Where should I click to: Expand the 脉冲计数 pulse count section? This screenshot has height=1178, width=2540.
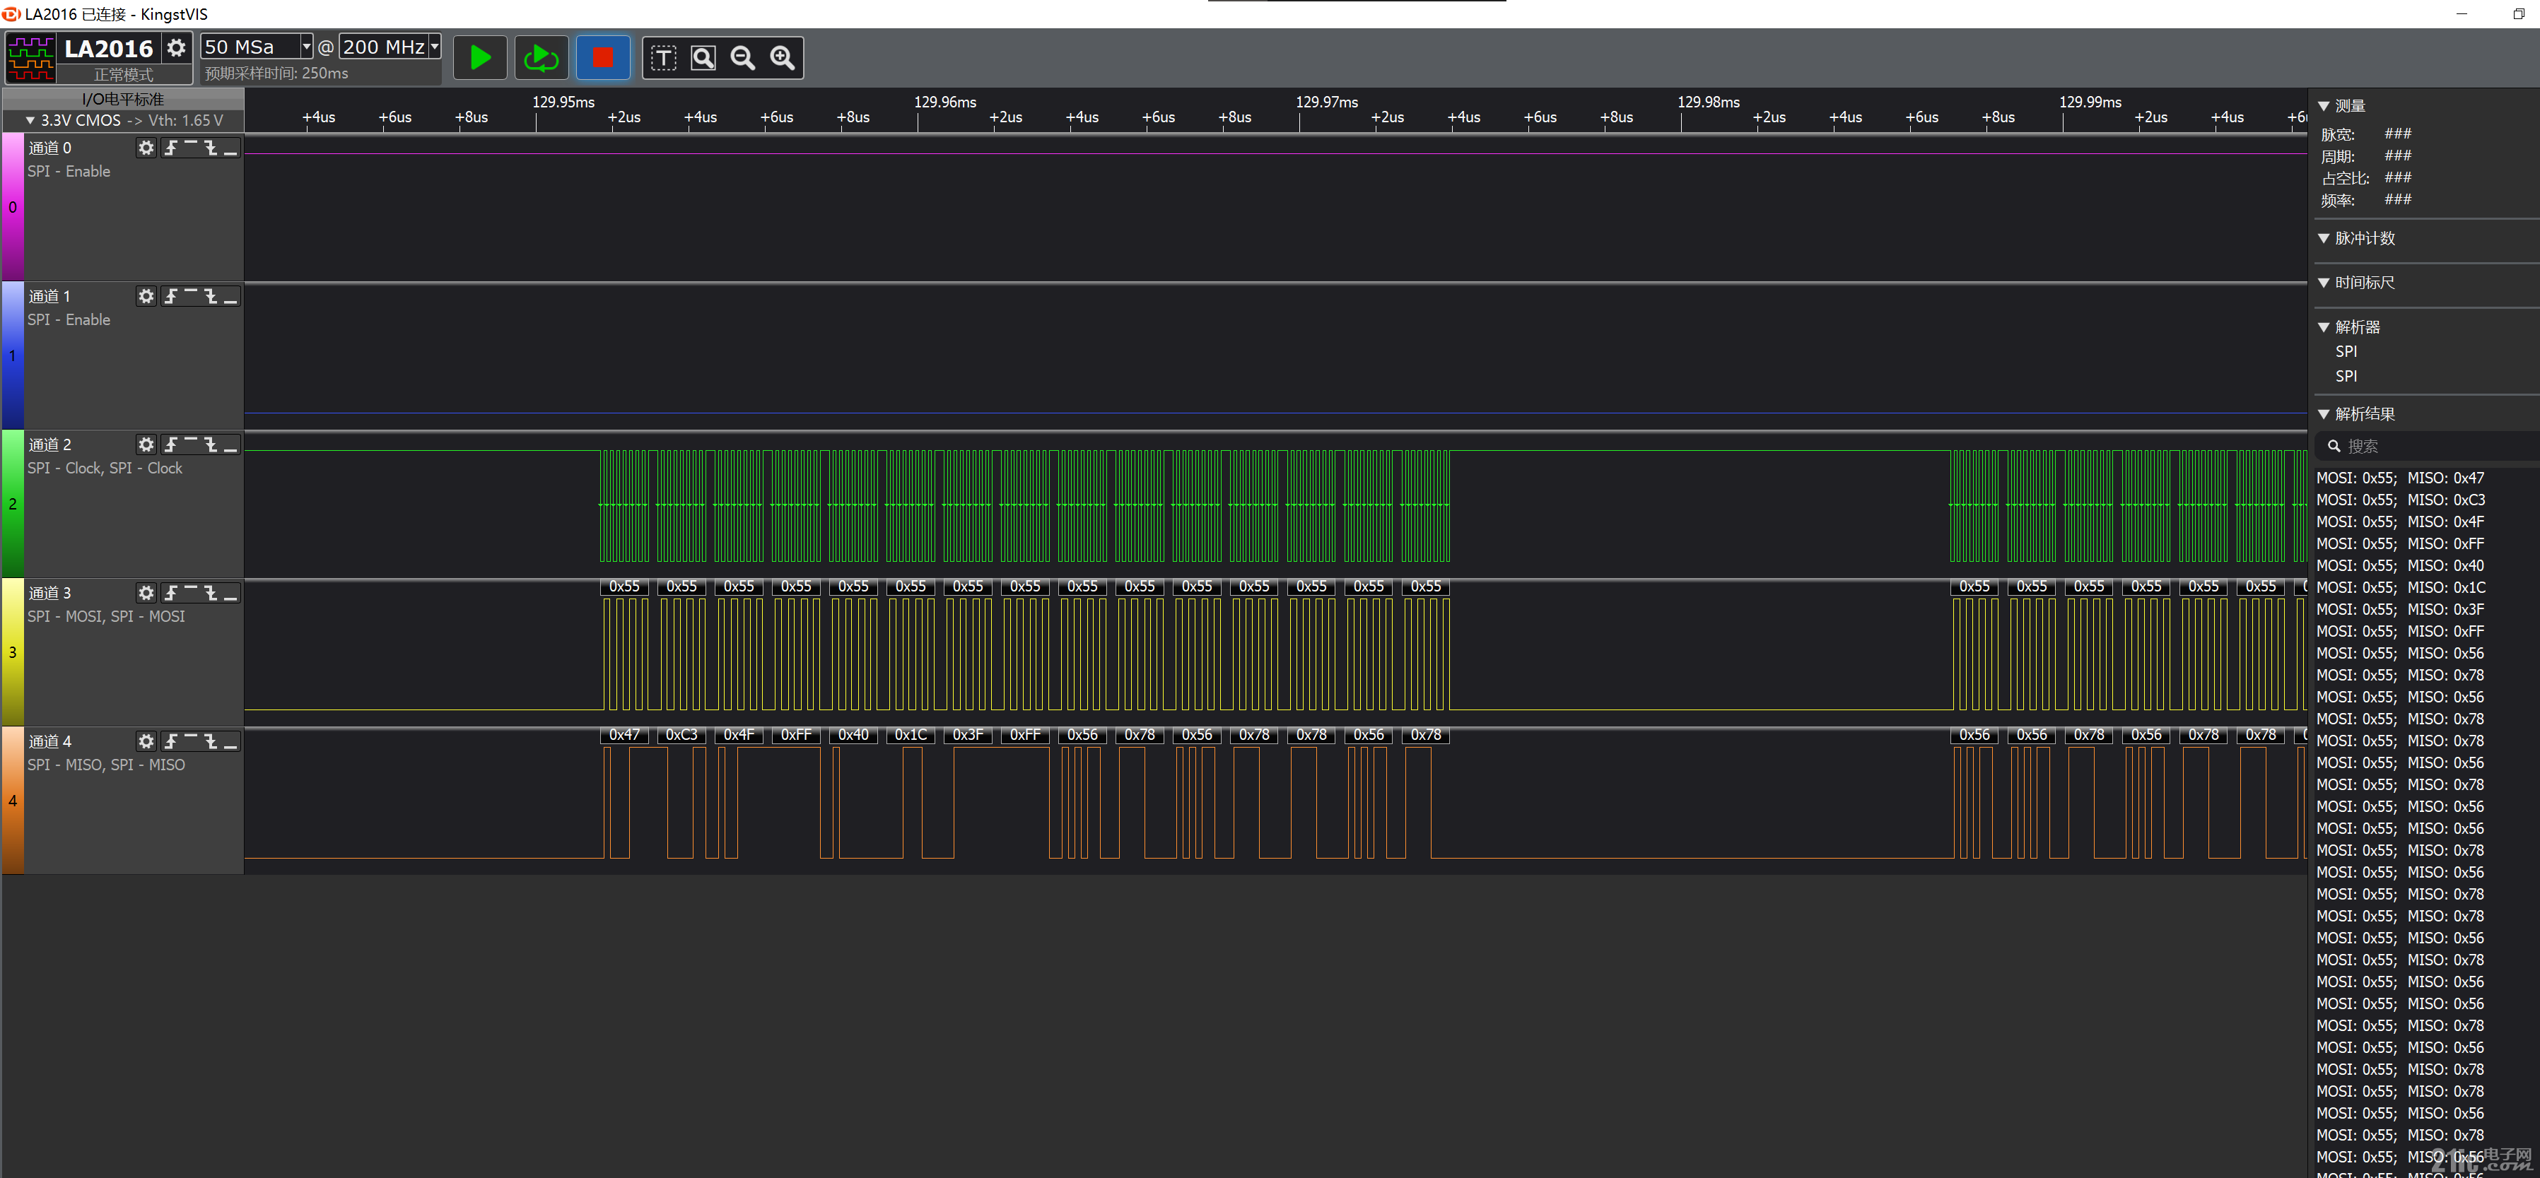2324,239
